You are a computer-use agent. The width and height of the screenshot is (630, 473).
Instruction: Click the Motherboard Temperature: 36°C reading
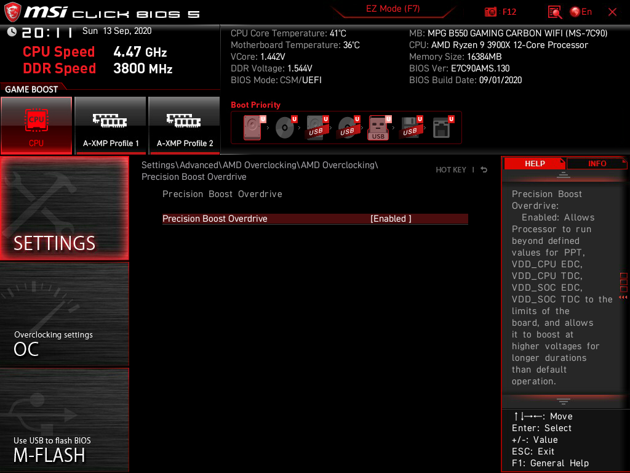[295, 45]
